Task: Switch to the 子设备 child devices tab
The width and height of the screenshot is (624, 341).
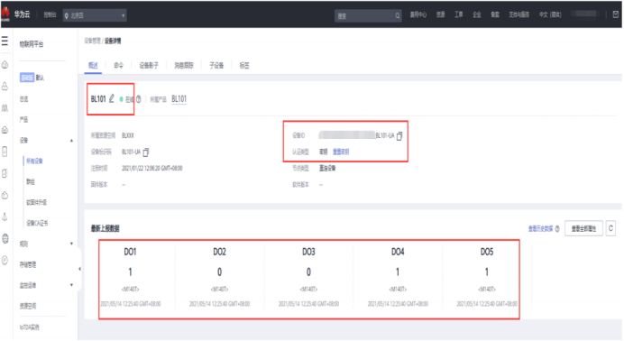Action: pos(216,65)
